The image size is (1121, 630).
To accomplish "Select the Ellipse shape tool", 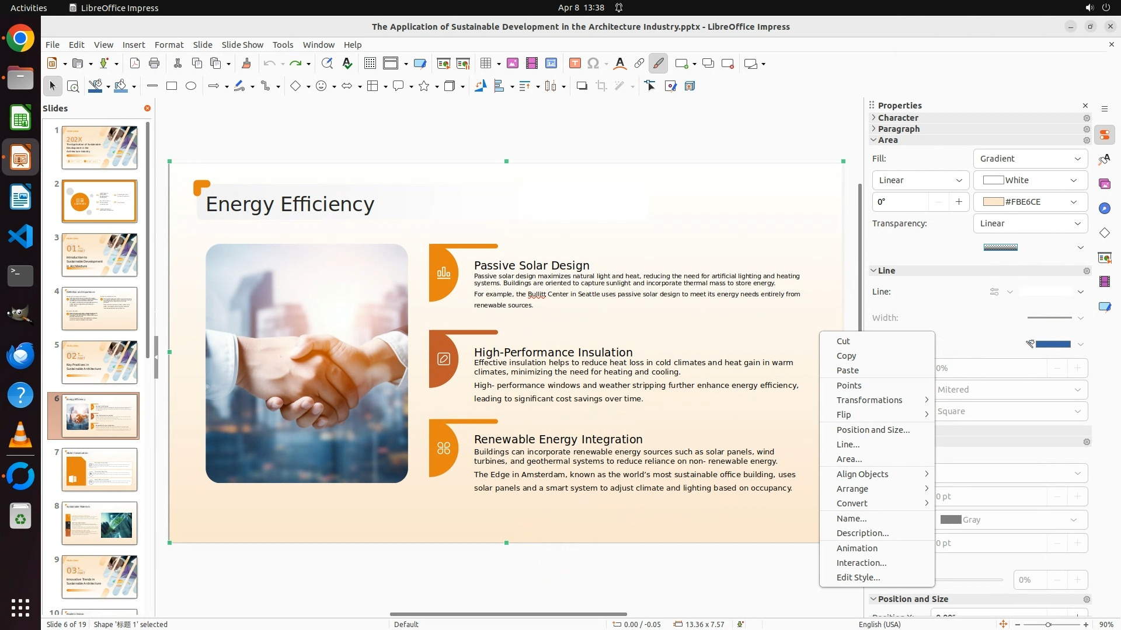I will 191,86.
